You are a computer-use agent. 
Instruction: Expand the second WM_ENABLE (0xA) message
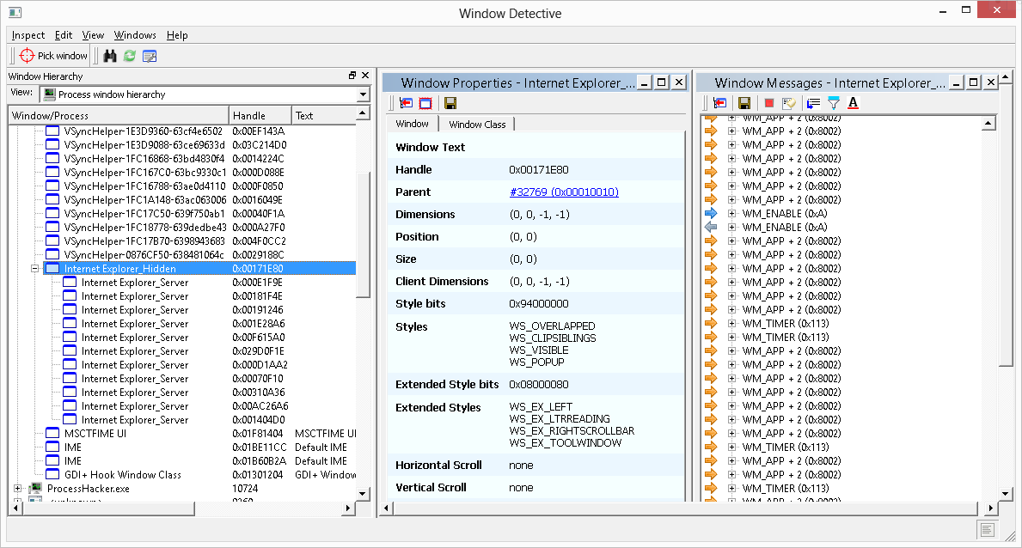(x=731, y=227)
